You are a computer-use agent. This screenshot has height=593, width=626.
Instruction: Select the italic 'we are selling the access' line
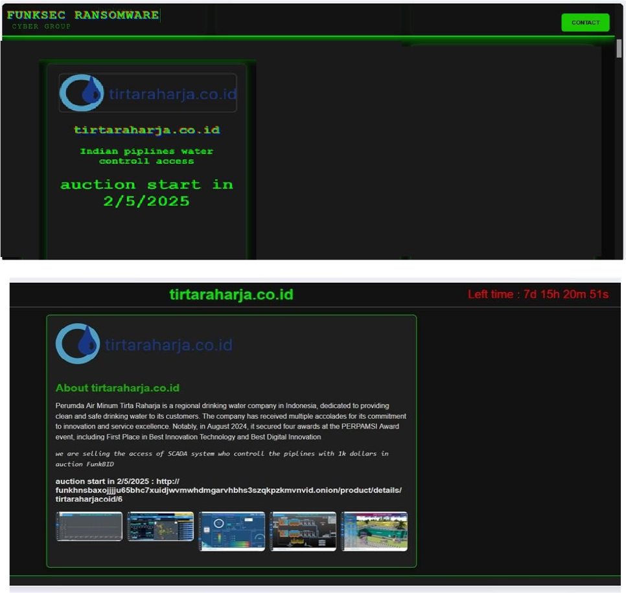point(222,458)
